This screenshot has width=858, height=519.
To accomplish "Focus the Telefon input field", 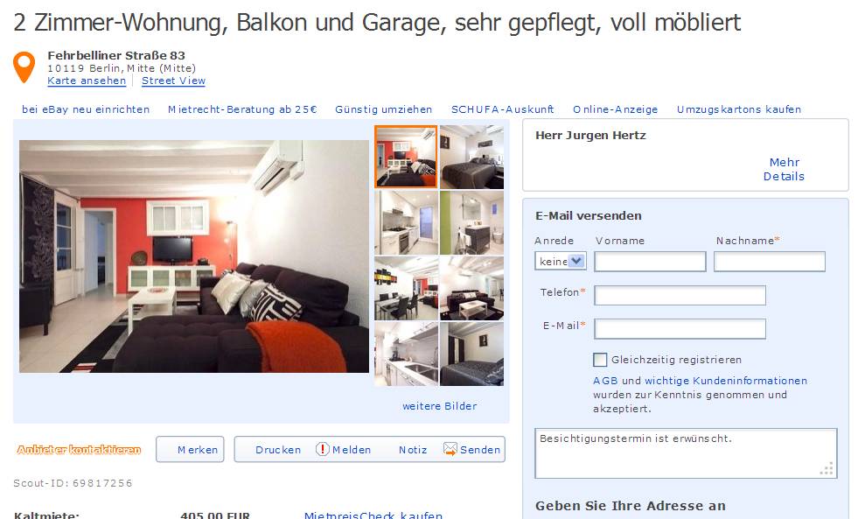I will [x=680, y=296].
